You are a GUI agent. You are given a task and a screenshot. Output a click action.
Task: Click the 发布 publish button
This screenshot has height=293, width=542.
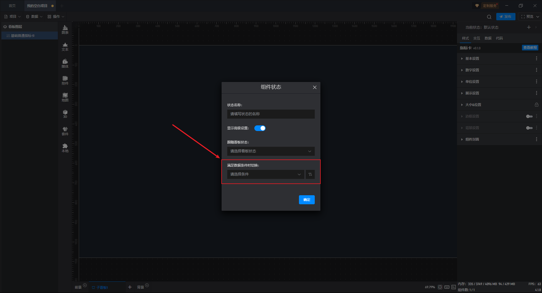(x=506, y=17)
